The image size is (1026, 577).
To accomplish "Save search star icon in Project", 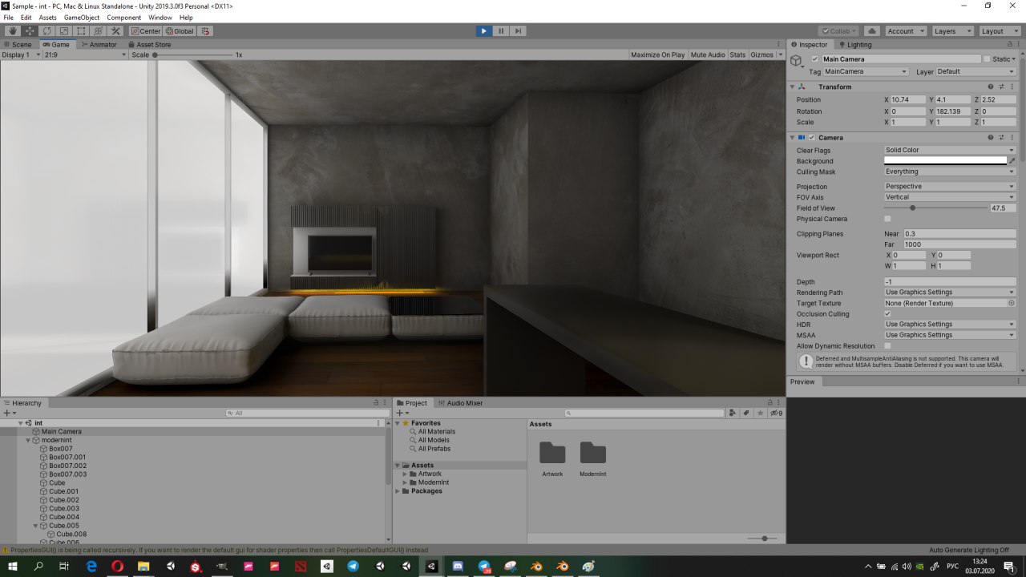I will tap(760, 413).
